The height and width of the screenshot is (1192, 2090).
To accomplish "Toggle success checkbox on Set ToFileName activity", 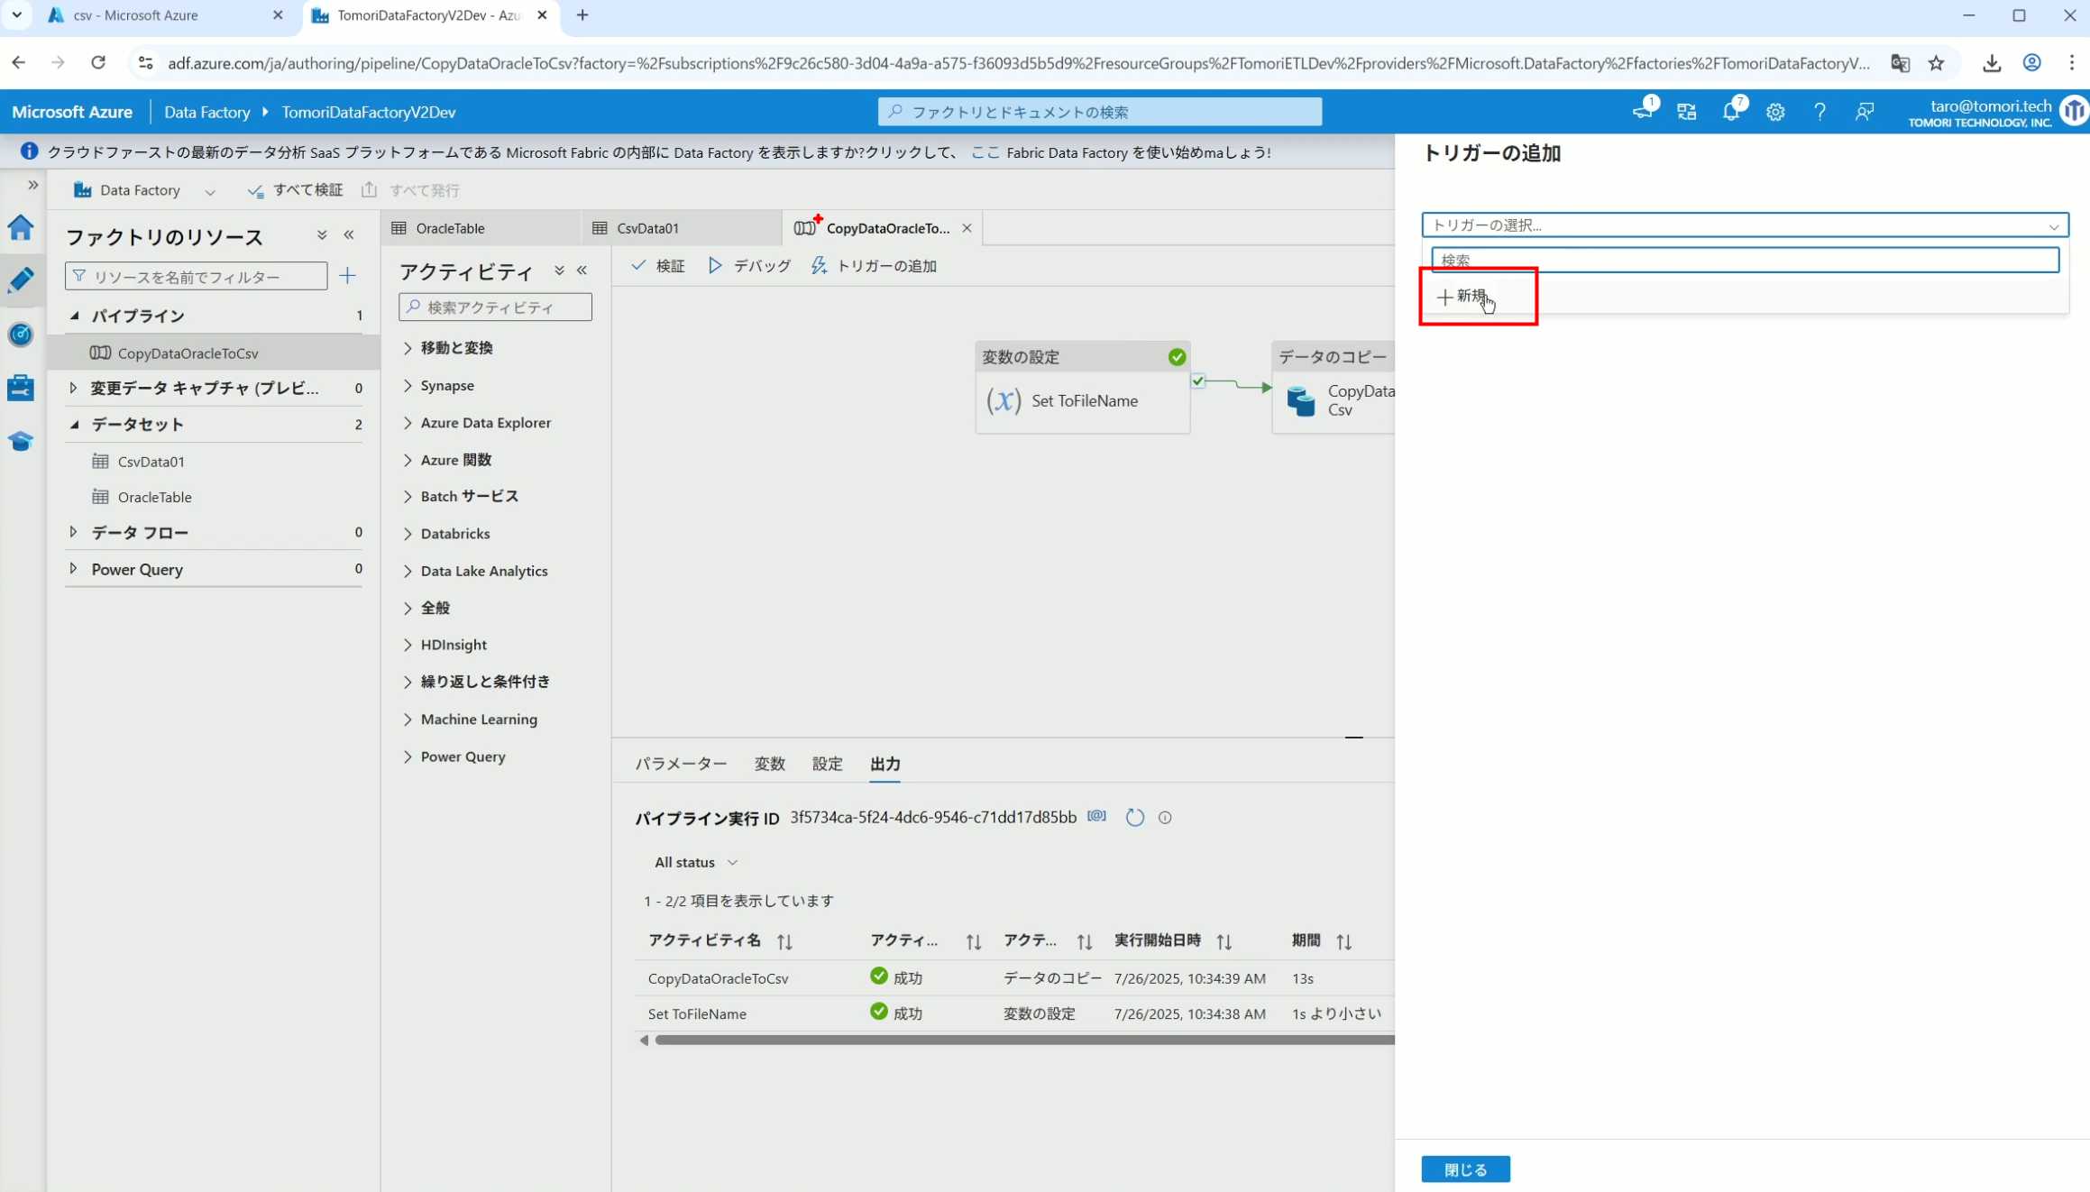I will point(1197,381).
